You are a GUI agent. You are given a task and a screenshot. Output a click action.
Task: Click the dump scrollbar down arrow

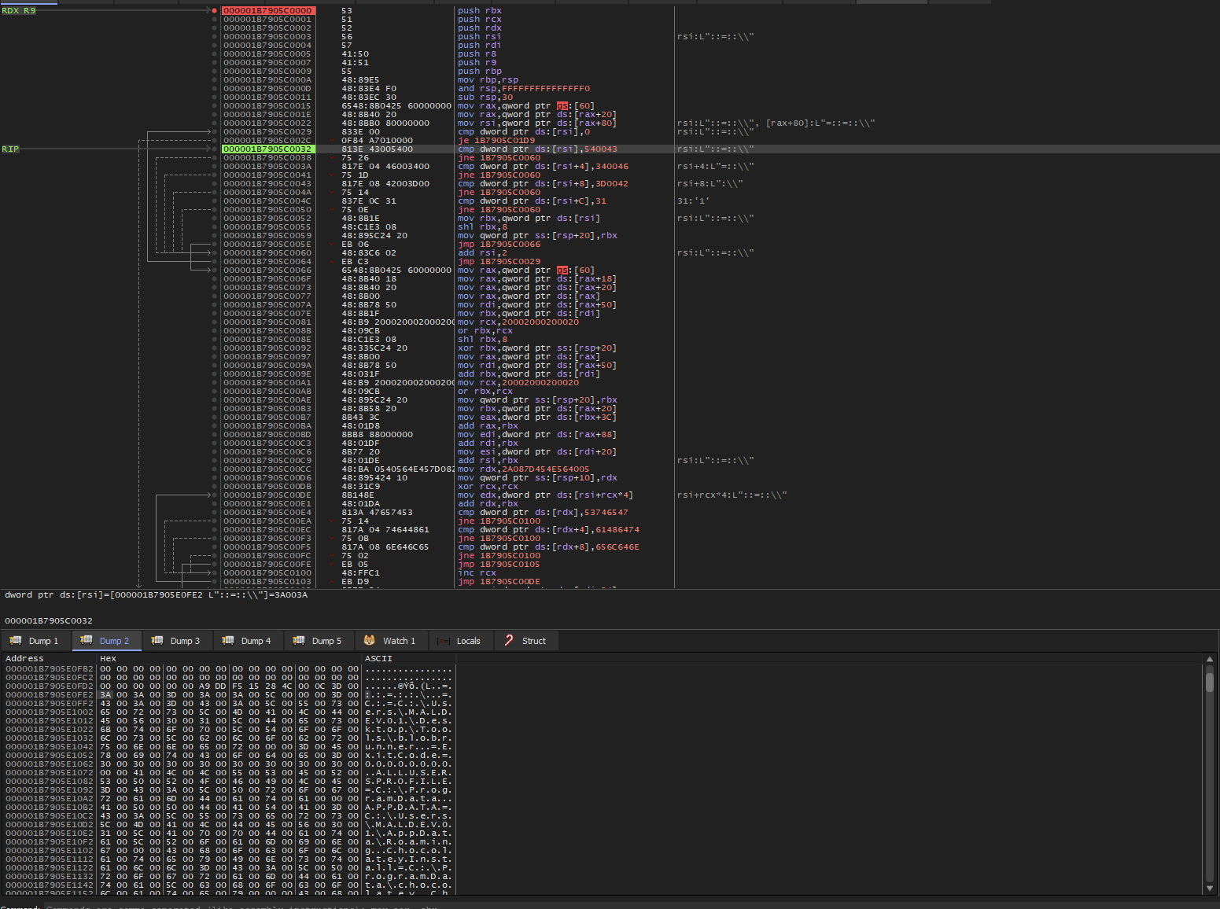[1210, 889]
